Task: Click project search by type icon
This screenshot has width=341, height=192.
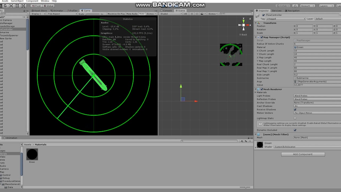Action: pos(242,141)
